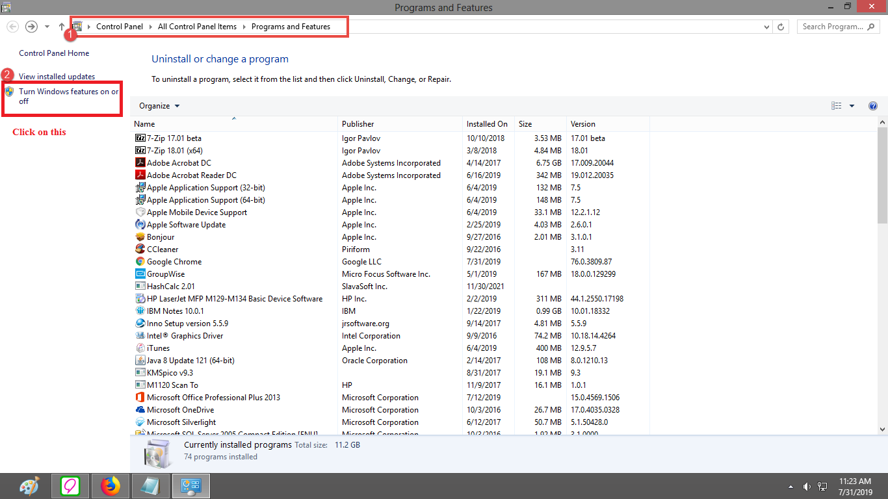
Task: Expand the arrow after All Control Panel Items
Action: click(x=244, y=27)
